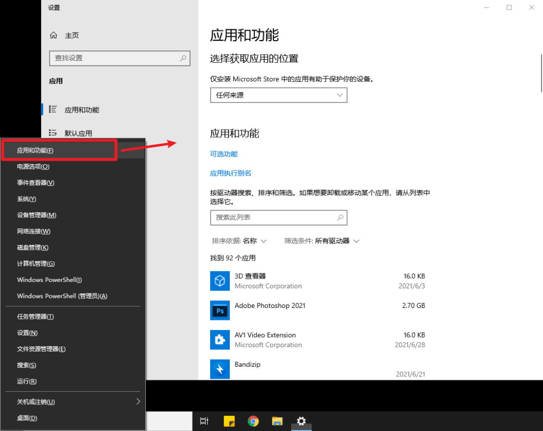The height and width of the screenshot is (431, 543).
Task: Click the 应用执行别名 link
Action: pyautogui.click(x=231, y=173)
